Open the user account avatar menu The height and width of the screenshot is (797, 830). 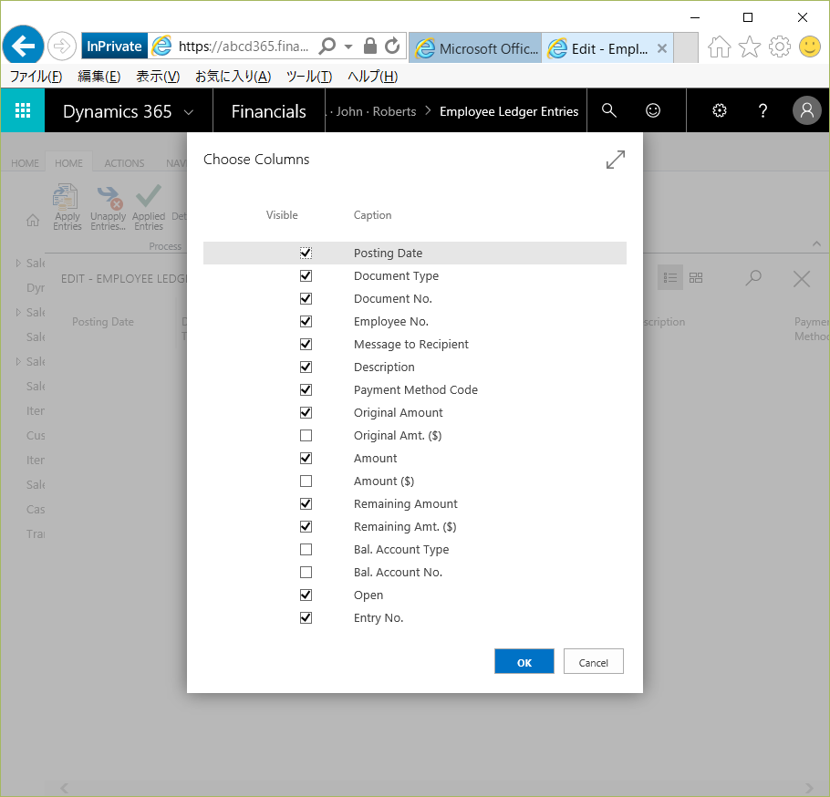[x=806, y=110]
